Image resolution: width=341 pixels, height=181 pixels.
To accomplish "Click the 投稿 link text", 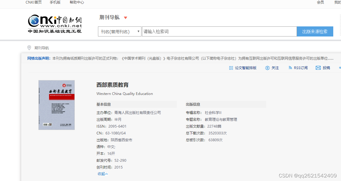I will coord(326,68).
